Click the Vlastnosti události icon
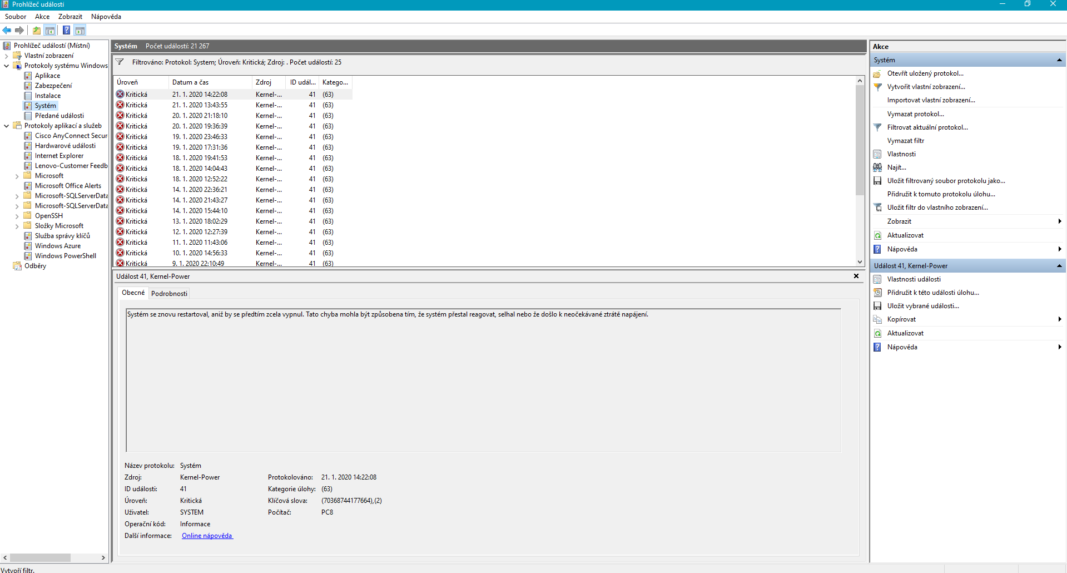The width and height of the screenshot is (1067, 573). pyautogui.click(x=877, y=279)
